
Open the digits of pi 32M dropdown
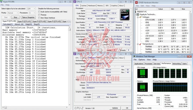click(x=31, y=9)
